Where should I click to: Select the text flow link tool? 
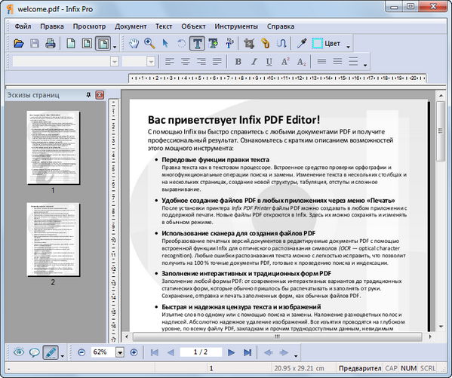281,44
